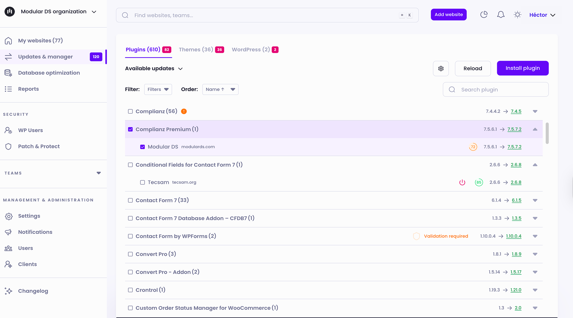The image size is (573, 318).
Task: Toggle the light/dark theme sun icon
Action: tap(518, 15)
